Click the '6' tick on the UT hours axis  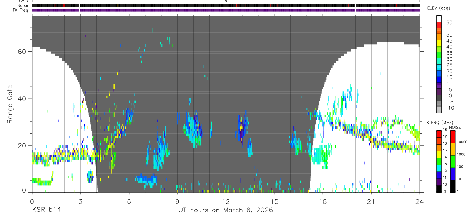pos(129,201)
